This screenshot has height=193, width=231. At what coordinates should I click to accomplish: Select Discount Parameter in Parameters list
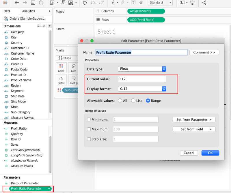point(25,183)
